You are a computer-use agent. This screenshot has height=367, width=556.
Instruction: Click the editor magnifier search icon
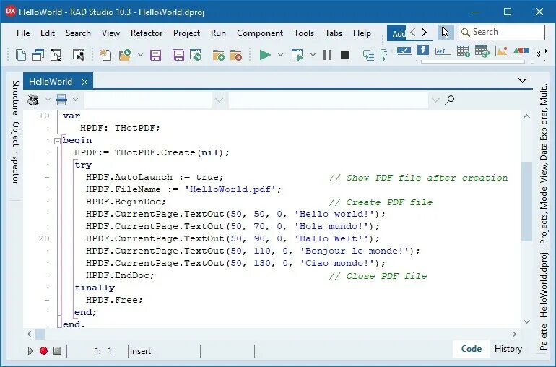click(450, 100)
